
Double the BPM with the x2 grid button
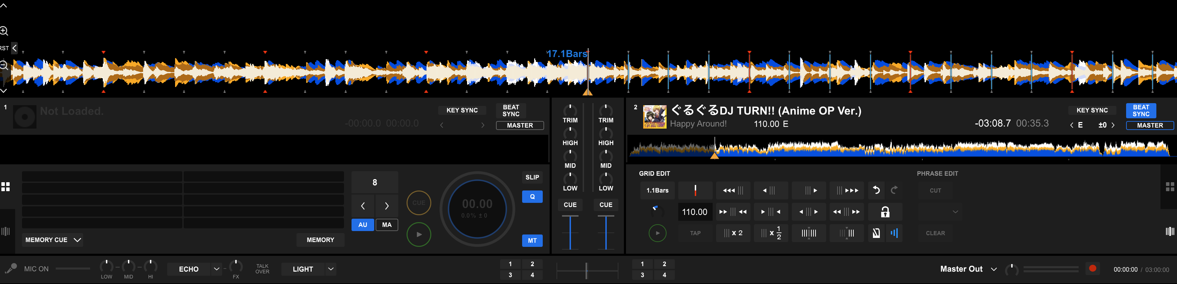pos(733,233)
